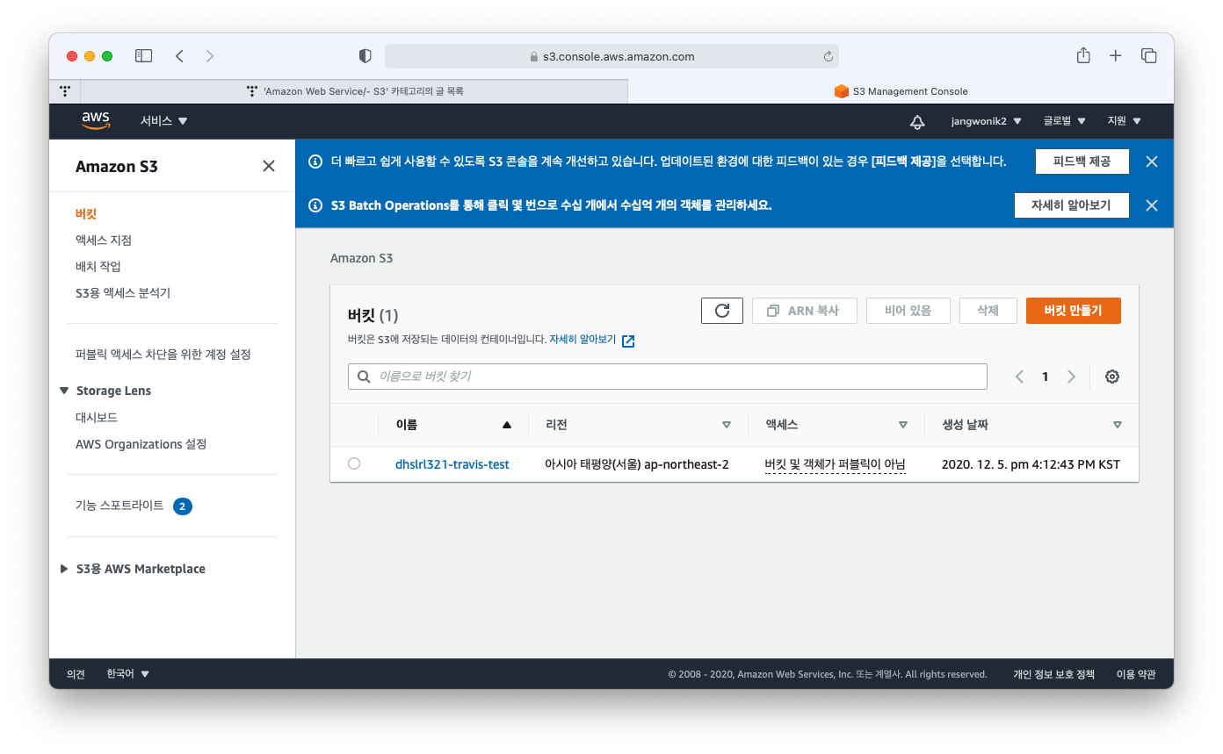
Task: Click the 자세히 알아보기 banner button
Action: coord(1071,205)
